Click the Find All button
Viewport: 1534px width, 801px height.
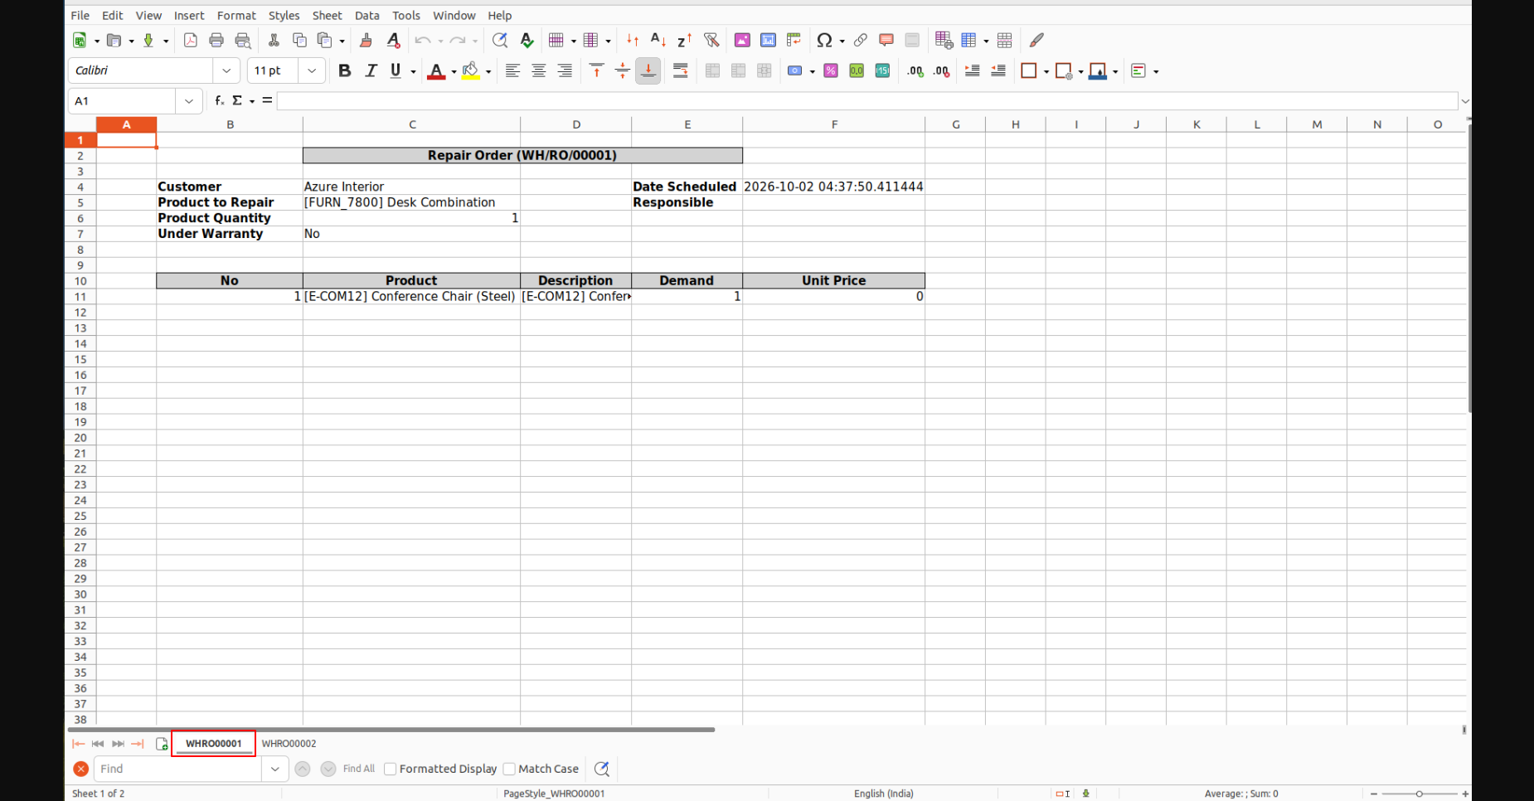tap(359, 769)
